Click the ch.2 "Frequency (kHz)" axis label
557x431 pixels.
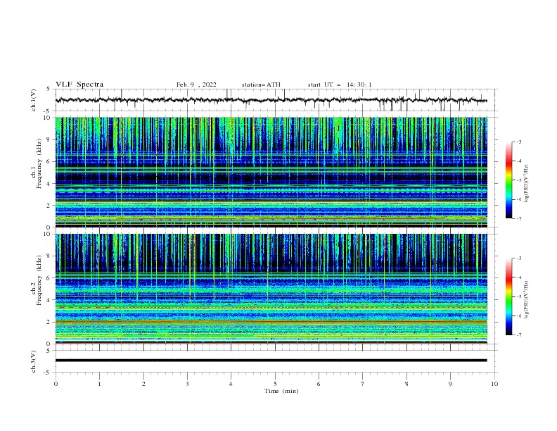tap(39, 280)
